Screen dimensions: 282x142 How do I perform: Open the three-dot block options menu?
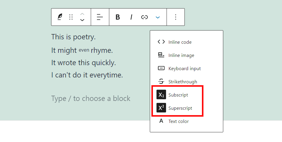[176, 17]
